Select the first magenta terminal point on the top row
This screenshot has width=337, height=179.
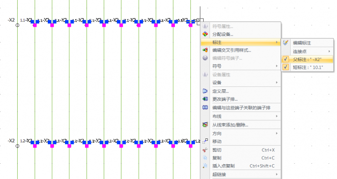click(x=35, y=25)
